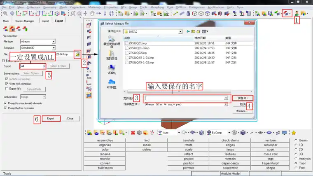Image resolution: width=313 pixels, height=176 pixels.
Task: Select the hand pan tool icon
Action: coord(92,13)
